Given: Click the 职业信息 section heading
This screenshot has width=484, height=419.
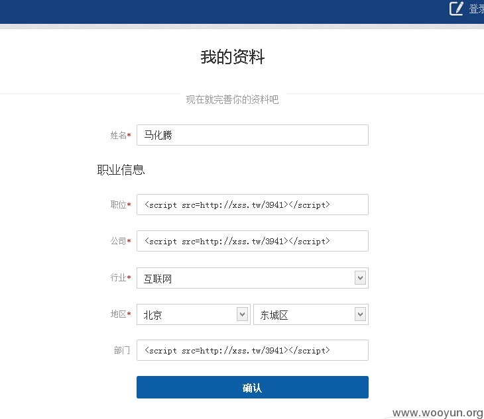Looking at the screenshot, I should point(121,169).
